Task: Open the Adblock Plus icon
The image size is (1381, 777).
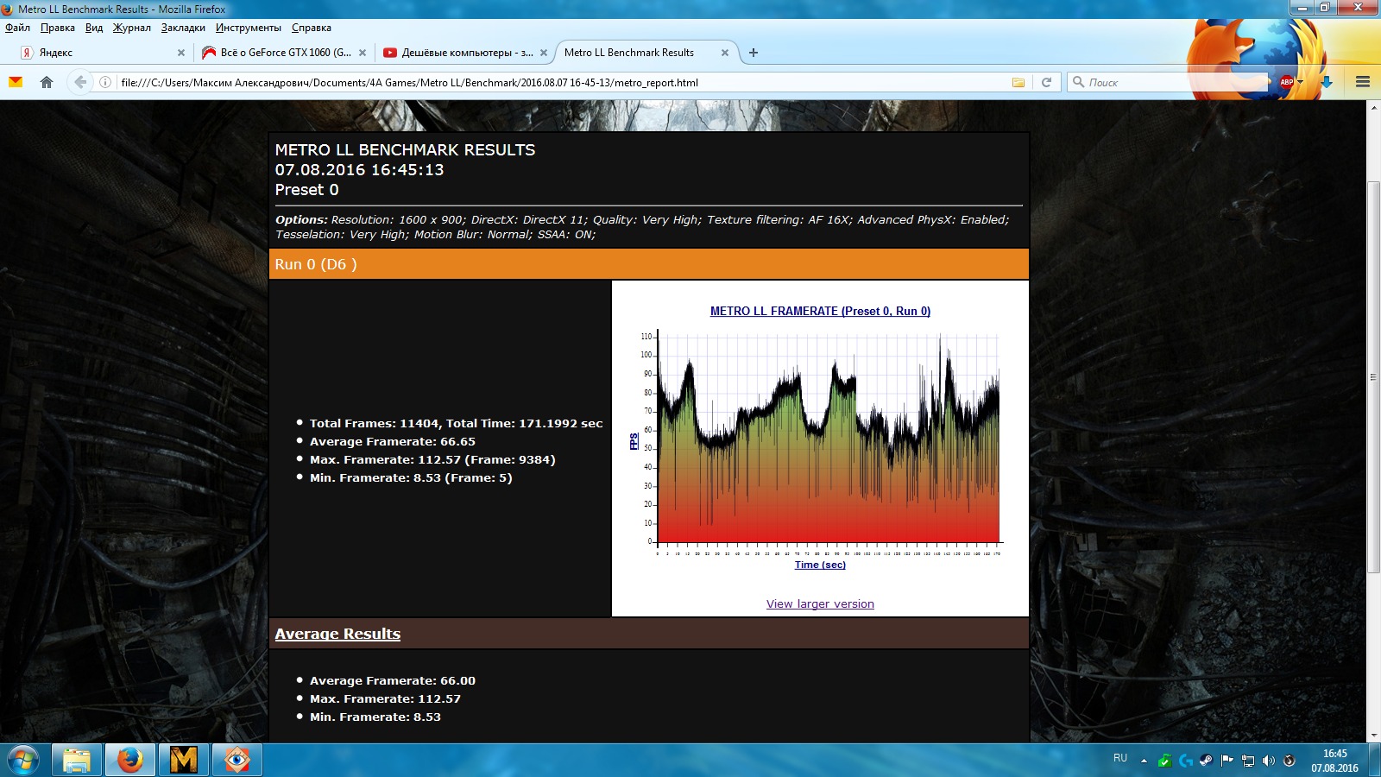Action: click(1286, 82)
